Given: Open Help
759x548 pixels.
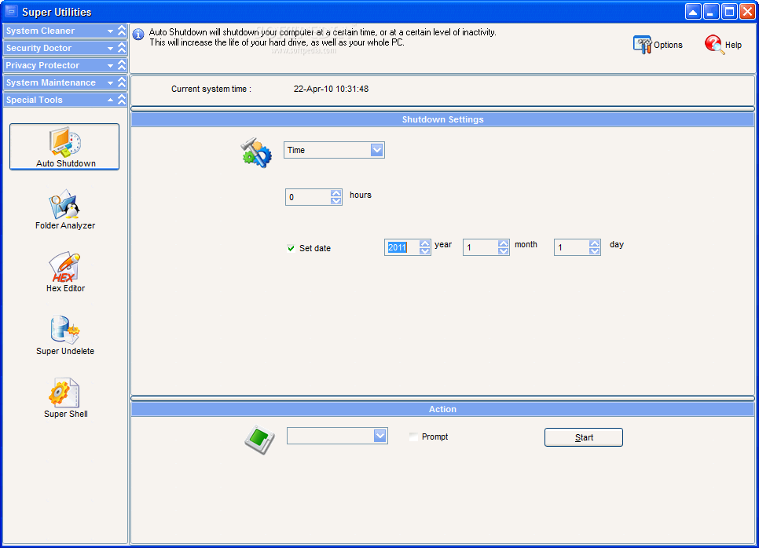Looking at the screenshot, I should (723, 45).
